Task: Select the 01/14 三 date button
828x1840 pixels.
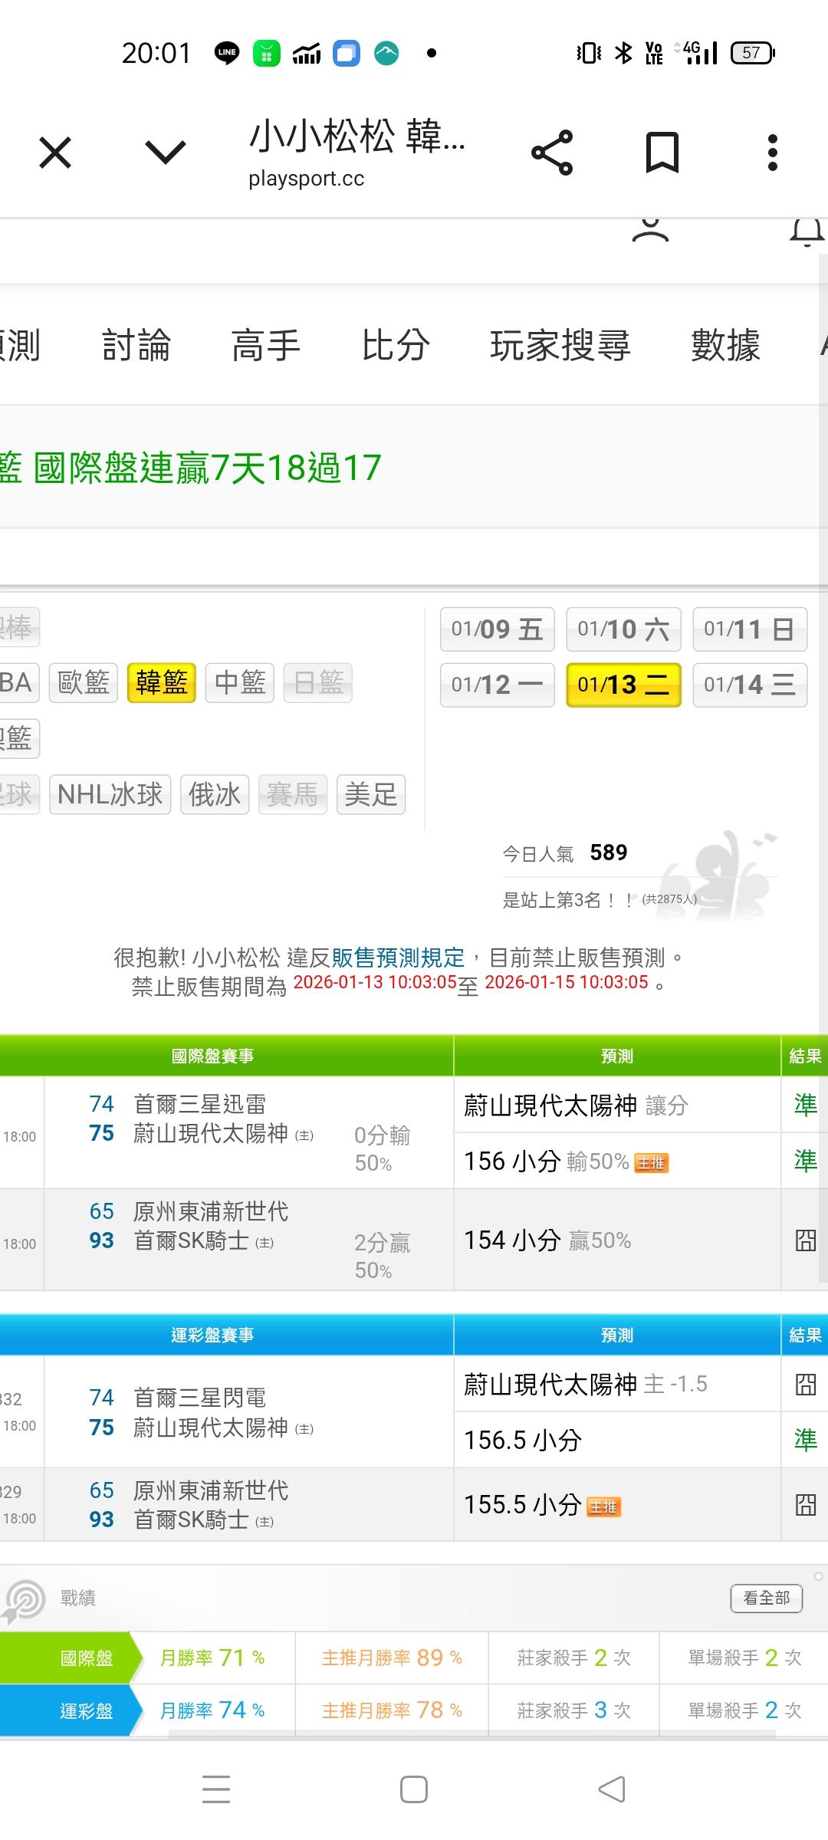Action: point(749,685)
